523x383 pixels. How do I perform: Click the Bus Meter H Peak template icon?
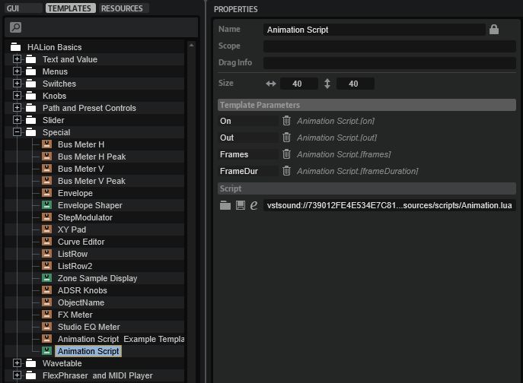click(x=46, y=157)
